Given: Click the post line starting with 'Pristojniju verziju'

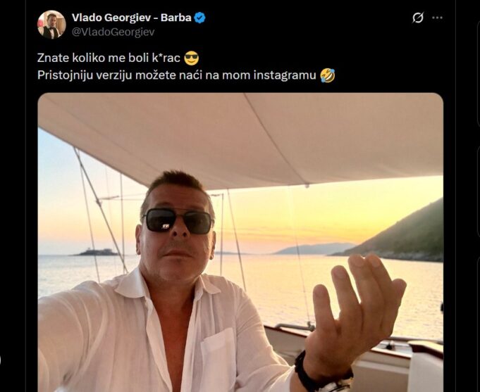Looking at the screenshot, I should click(177, 75).
